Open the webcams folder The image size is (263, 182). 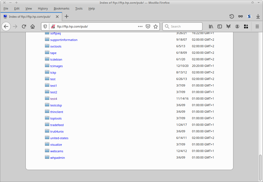(x=57, y=151)
